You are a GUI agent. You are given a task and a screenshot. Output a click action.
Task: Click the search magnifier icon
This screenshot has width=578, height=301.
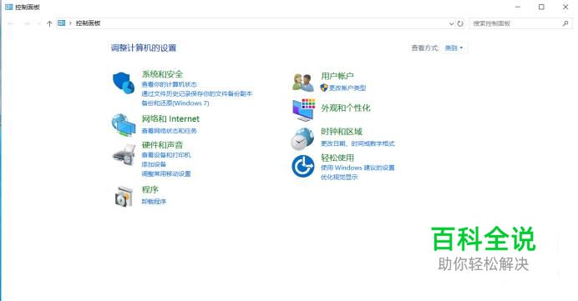pos(565,23)
